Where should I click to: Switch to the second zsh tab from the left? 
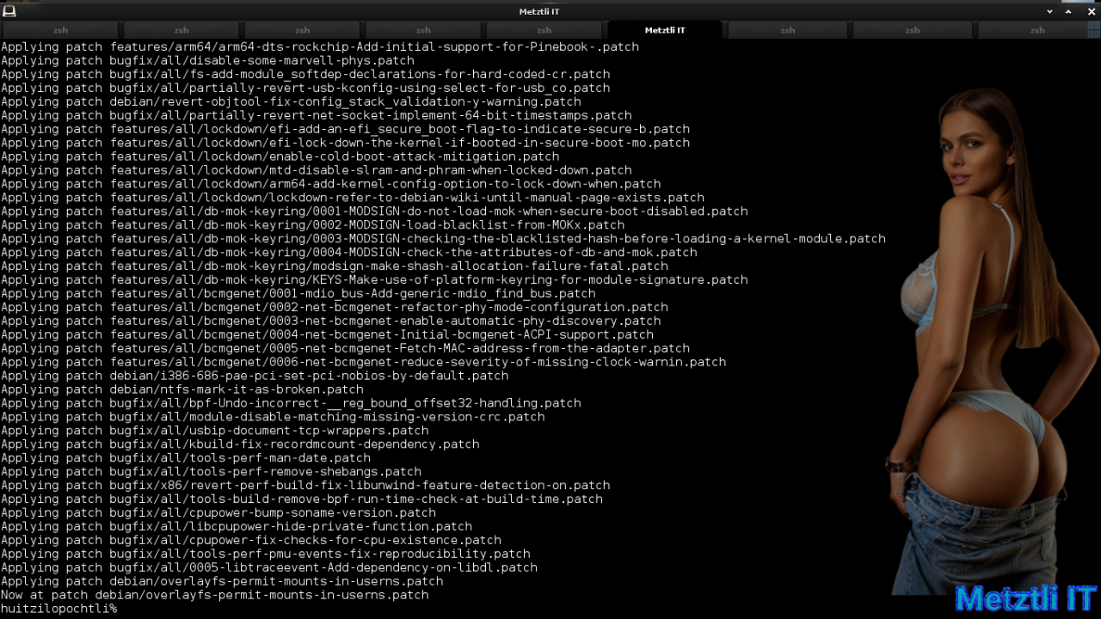181,30
